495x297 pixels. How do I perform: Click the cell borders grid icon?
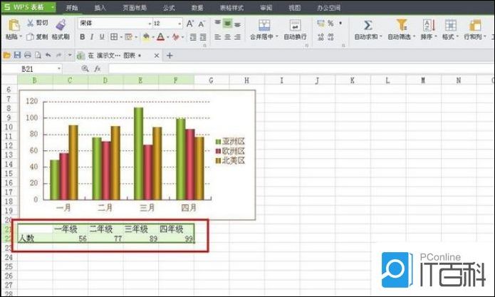point(114,37)
